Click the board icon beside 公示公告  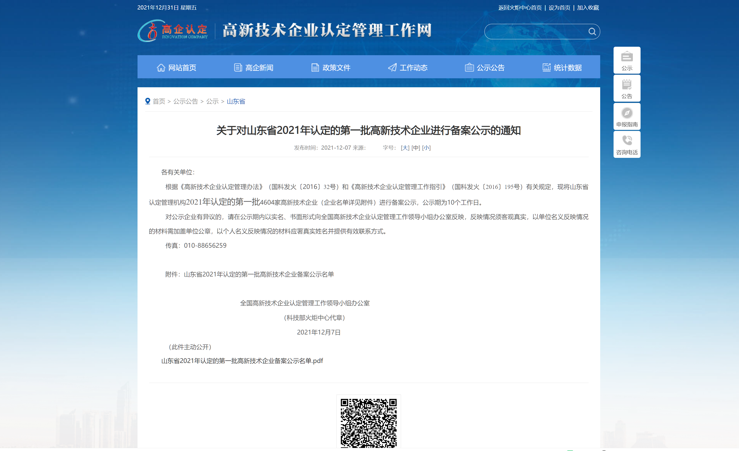[x=469, y=68]
